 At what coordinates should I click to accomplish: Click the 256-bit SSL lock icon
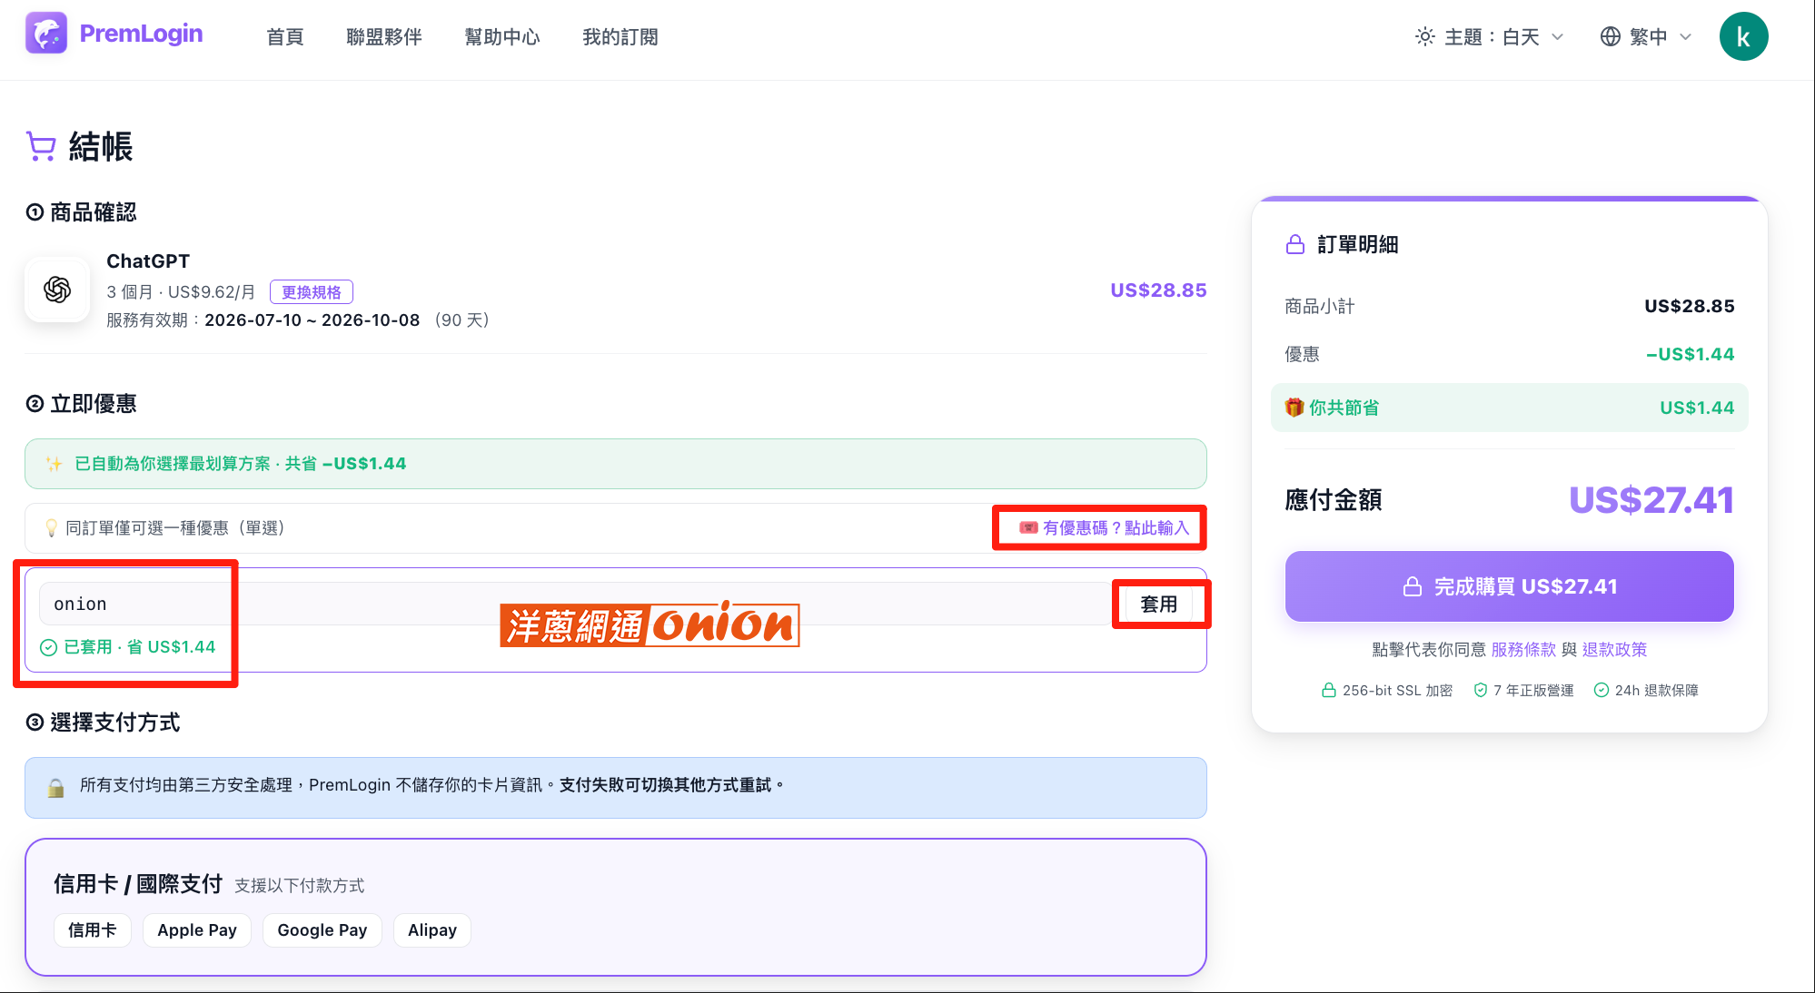click(x=1328, y=691)
